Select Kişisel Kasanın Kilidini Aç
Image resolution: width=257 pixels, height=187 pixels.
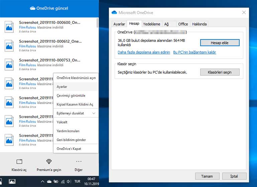pos(76,104)
